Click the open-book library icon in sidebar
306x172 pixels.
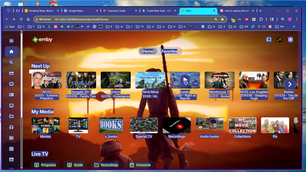coord(11,95)
